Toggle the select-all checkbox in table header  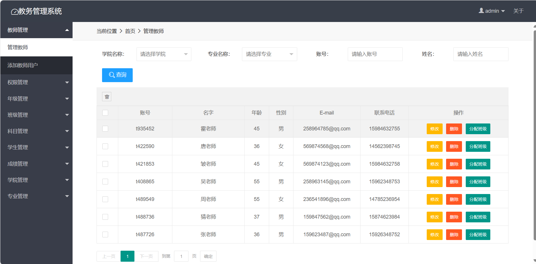105,113
